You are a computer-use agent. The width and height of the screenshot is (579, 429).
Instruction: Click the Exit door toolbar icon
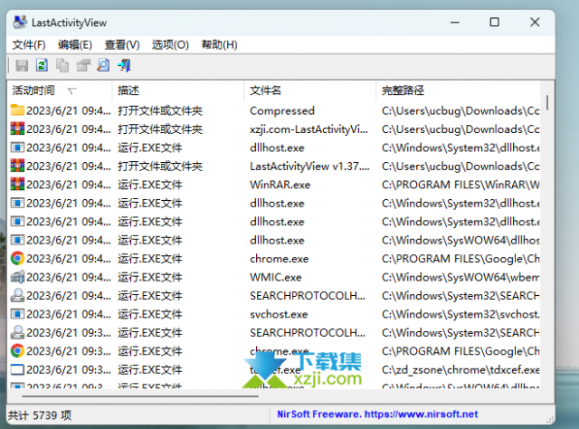[x=124, y=65]
